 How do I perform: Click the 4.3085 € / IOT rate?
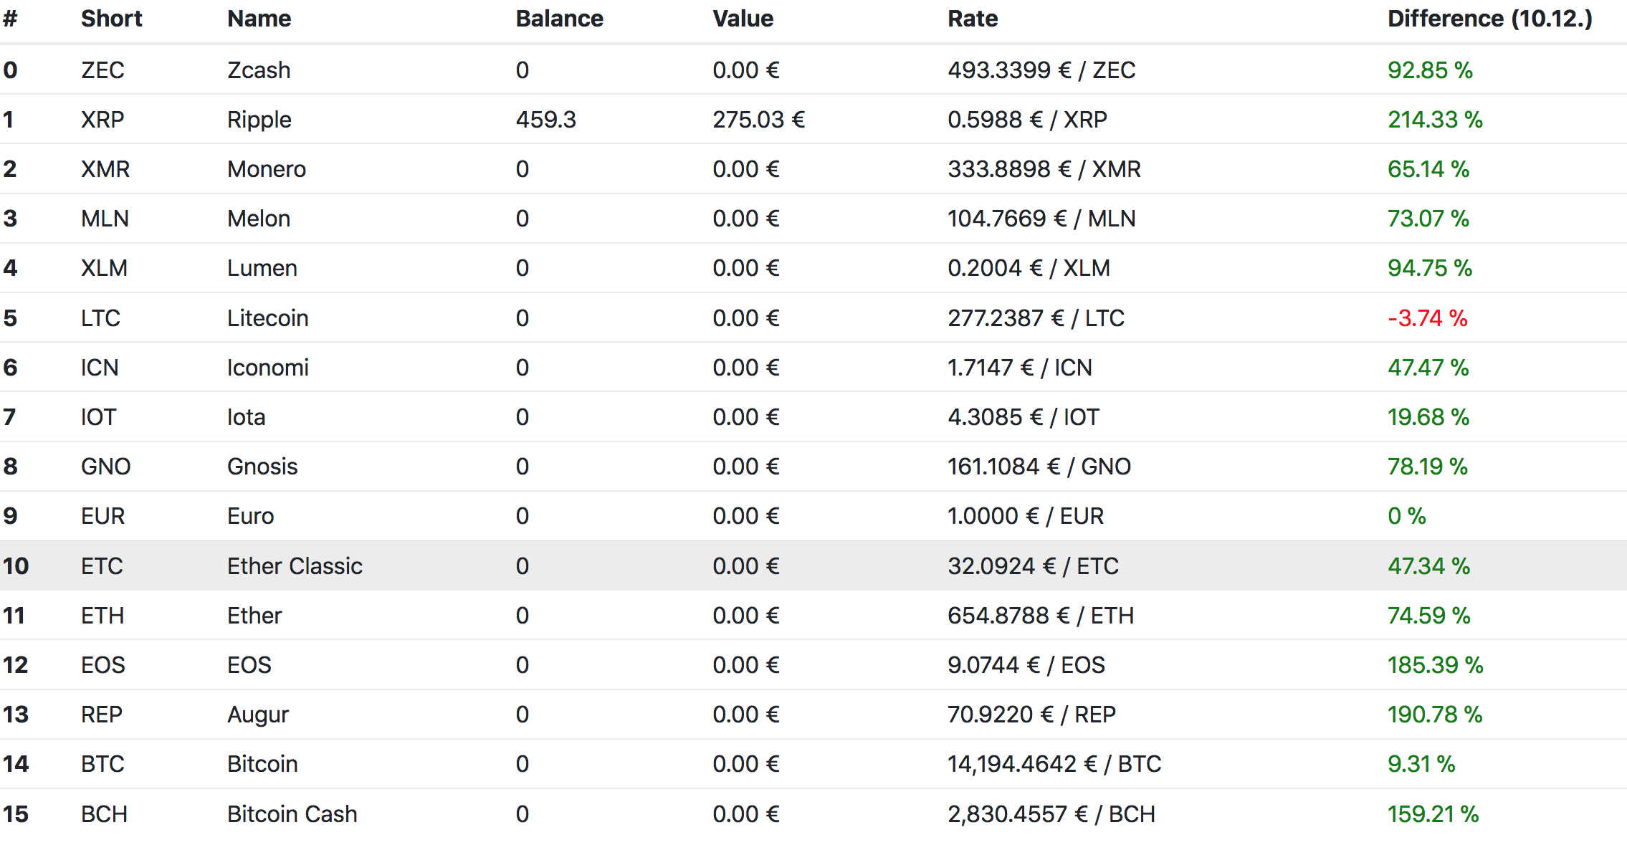coord(1024,417)
